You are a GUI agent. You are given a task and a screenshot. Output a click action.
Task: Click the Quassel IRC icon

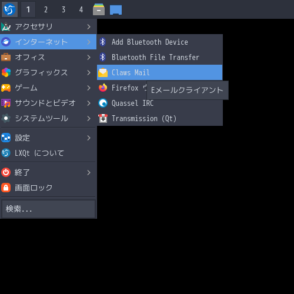pyautogui.click(x=103, y=103)
